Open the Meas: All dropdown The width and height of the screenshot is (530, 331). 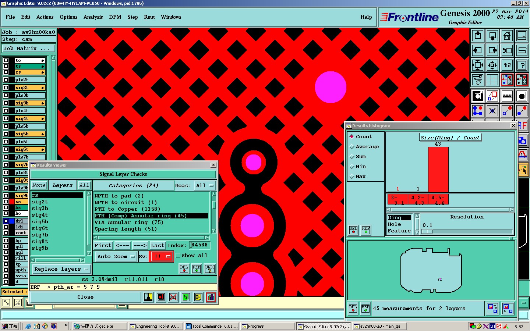205,186
